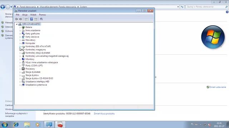Viewport: 229px width, 128px height.
Task: Select the Komputer category icon
Action: (23, 43)
